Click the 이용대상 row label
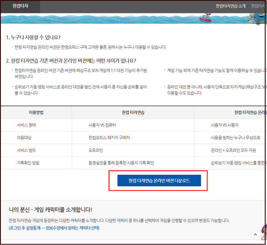The height and width of the screenshot is (245, 267). point(24,138)
